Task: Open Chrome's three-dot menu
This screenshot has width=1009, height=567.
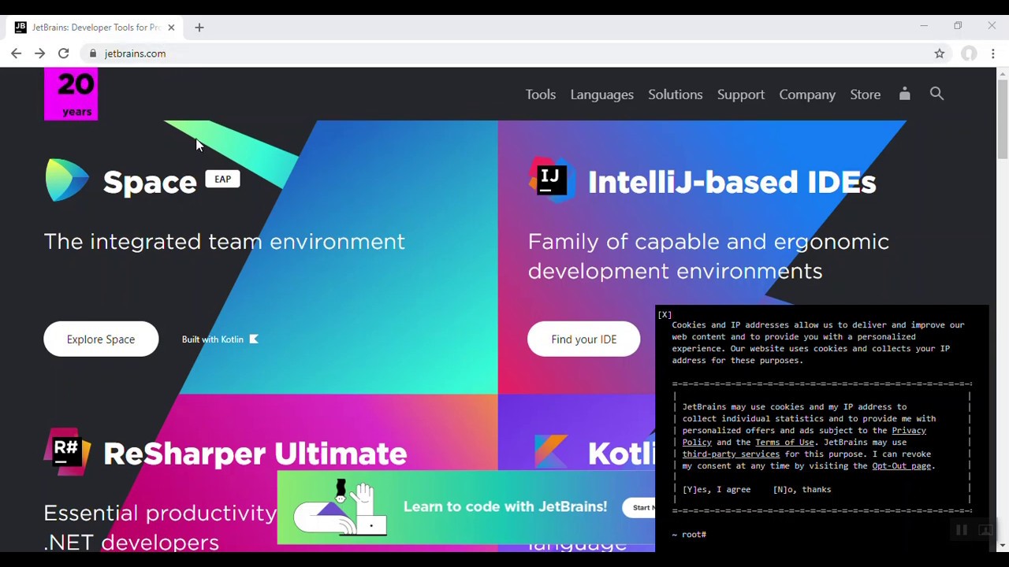Action: tap(993, 54)
